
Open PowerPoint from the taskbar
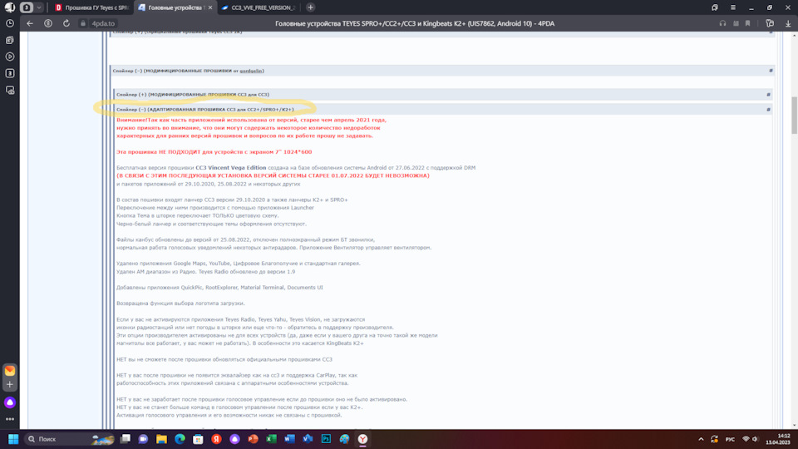coord(253,439)
